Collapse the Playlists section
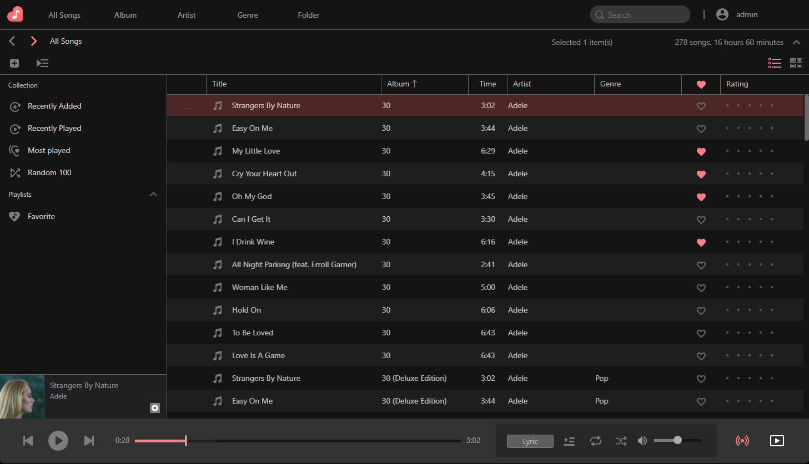The height and width of the screenshot is (464, 809). 153,195
